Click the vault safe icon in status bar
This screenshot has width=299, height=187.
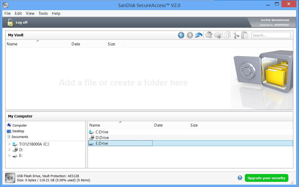click(x=10, y=178)
